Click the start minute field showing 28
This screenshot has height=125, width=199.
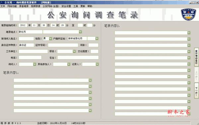click(62, 25)
